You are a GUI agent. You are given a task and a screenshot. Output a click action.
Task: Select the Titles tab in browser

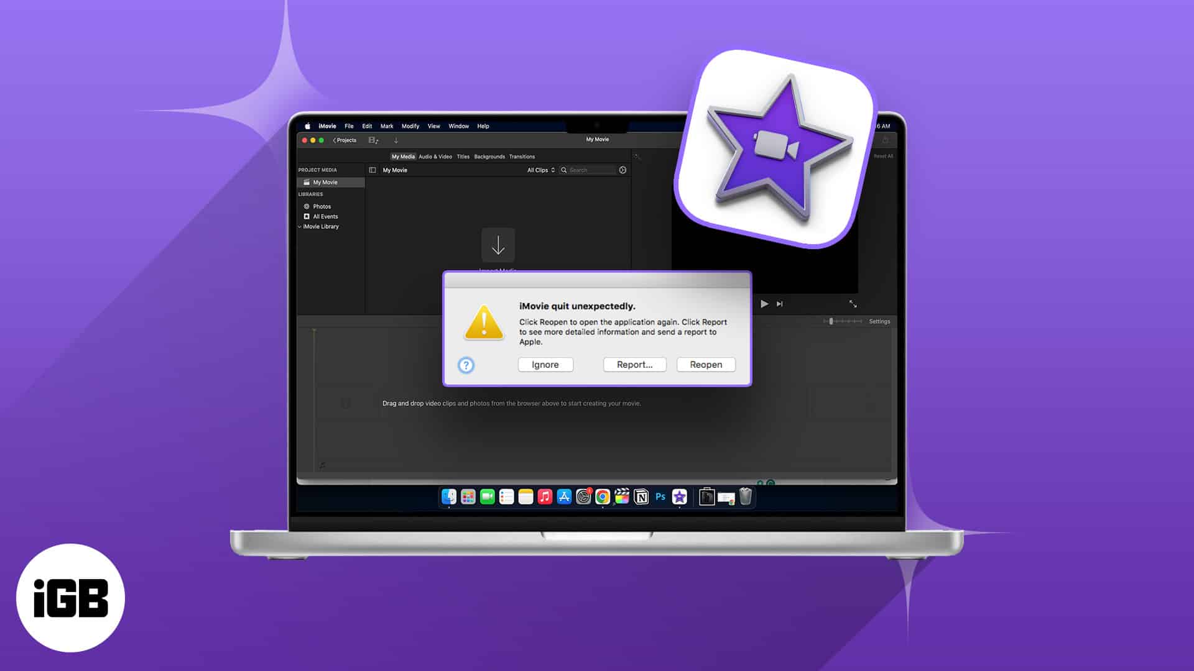point(463,156)
